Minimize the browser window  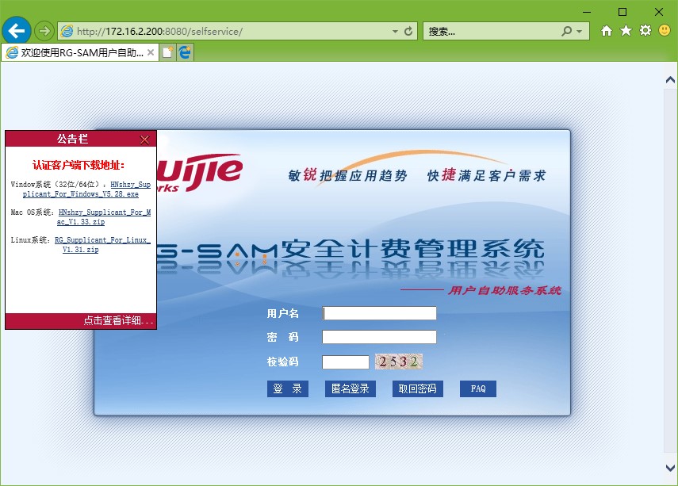[x=587, y=12]
